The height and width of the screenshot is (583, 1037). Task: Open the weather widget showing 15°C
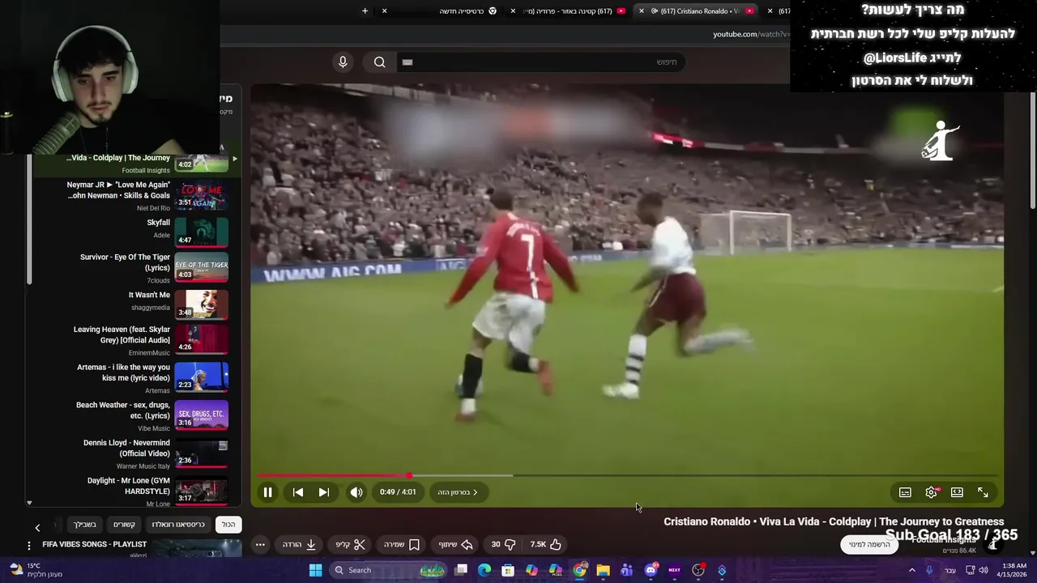(x=36, y=570)
